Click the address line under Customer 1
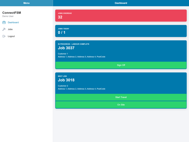Image resolution: width=189 pixels, height=142 pixels. (x=81, y=57)
